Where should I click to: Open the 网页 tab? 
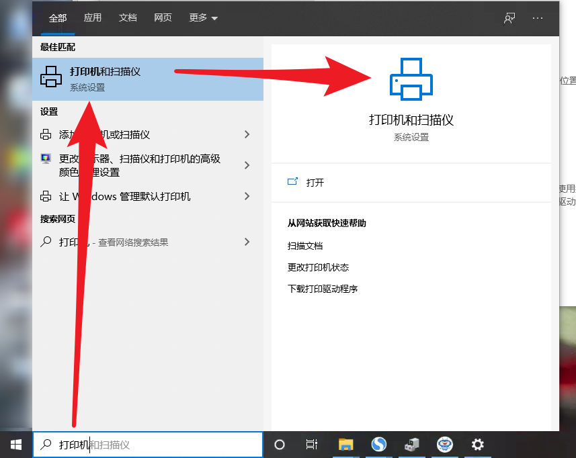pos(163,17)
